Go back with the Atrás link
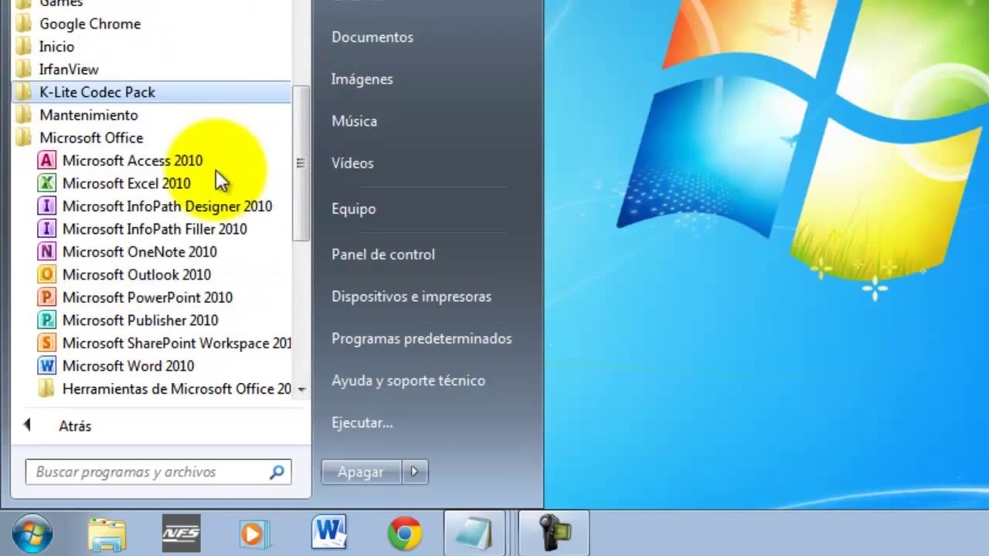The height and width of the screenshot is (556, 989). (x=75, y=426)
